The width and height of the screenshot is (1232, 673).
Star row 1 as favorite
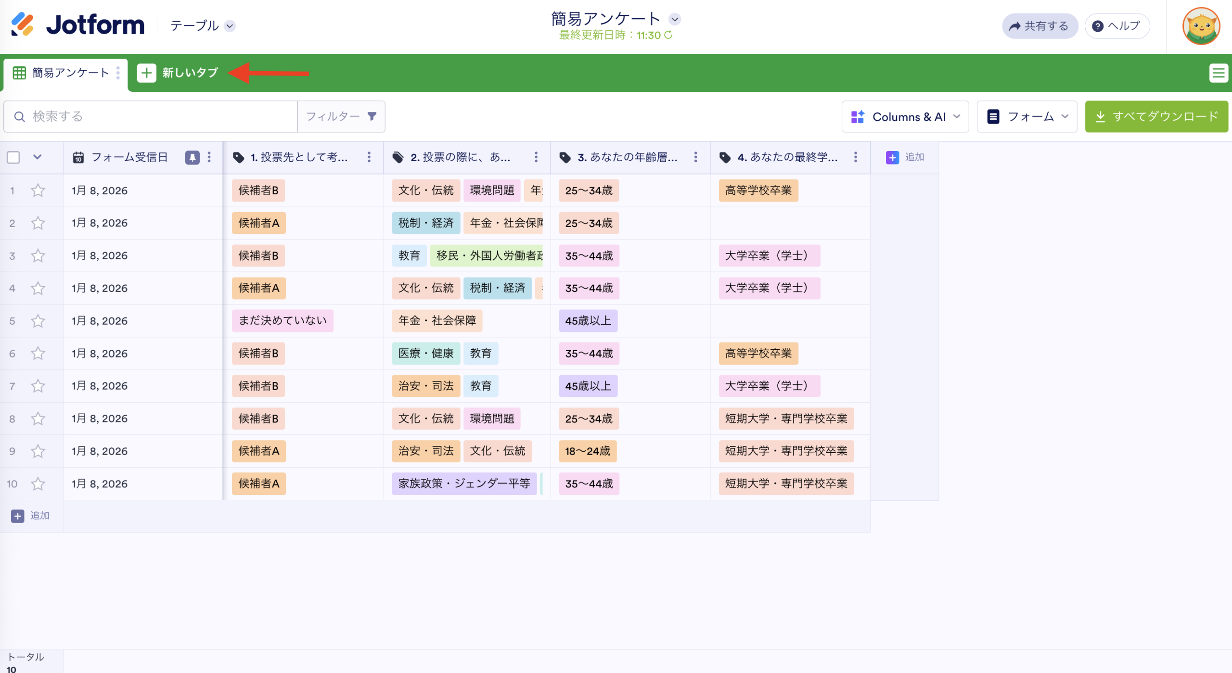38,190
